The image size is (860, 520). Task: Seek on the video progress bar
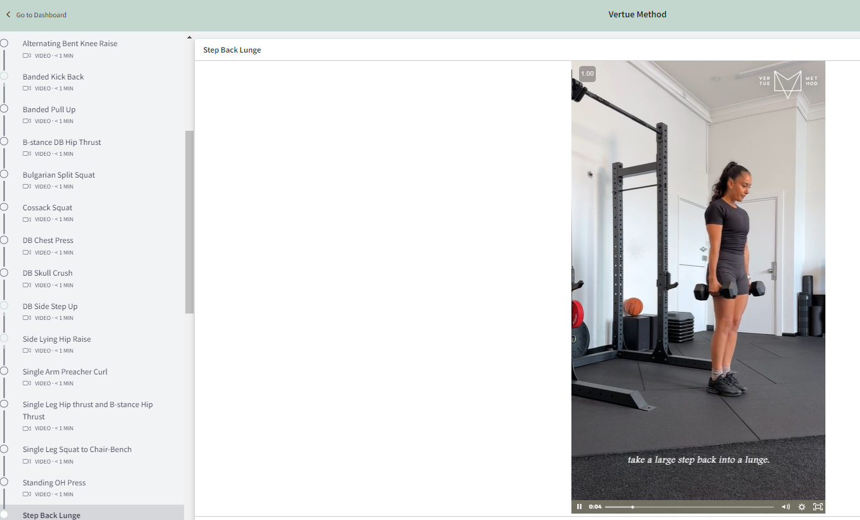(x=689, y=507)
